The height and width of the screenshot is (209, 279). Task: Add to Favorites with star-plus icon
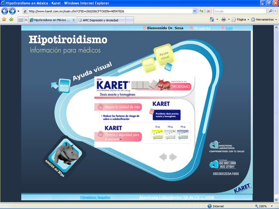[x=11, y=20]
